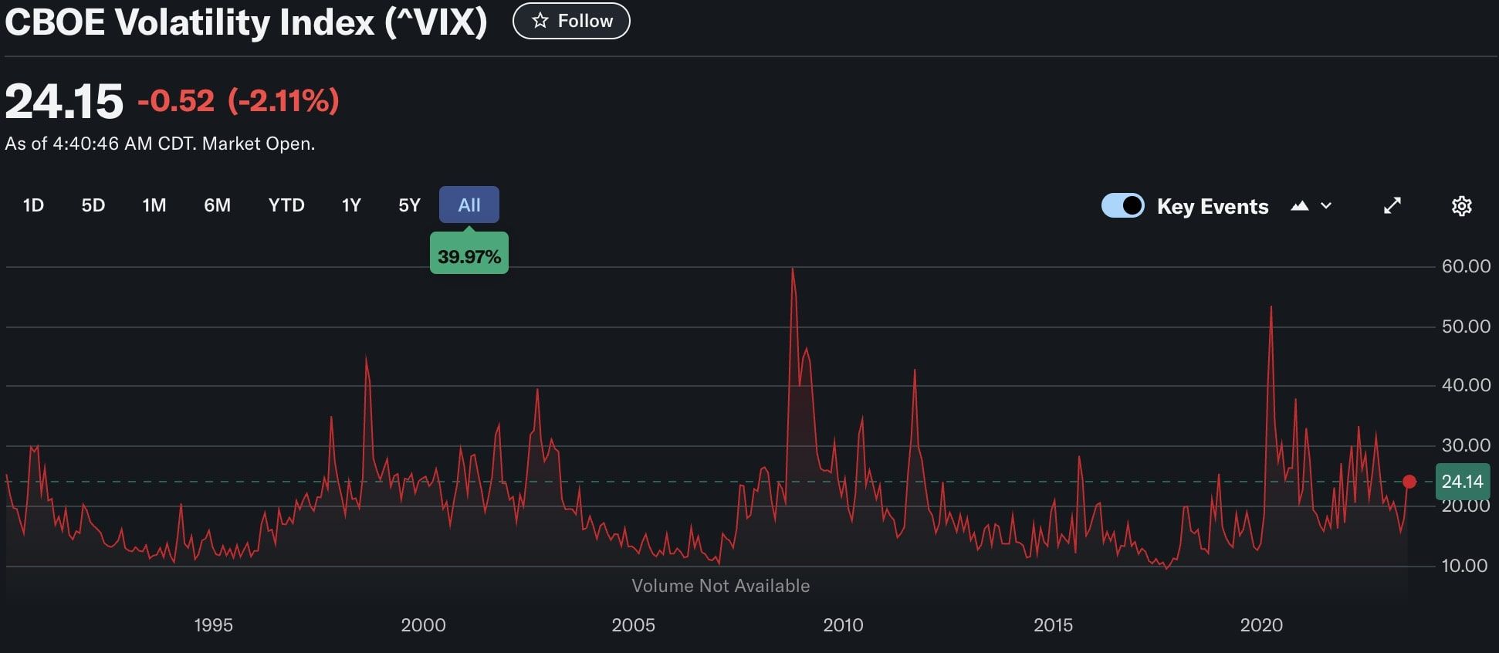The width and height of the screenshot is (1499, 653).
Task: Select the All time range
Action: click(469, 205)
